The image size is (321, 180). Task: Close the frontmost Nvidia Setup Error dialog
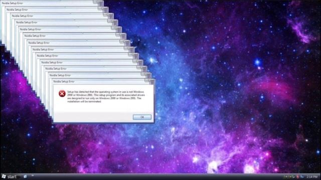[x=151, y=82]
